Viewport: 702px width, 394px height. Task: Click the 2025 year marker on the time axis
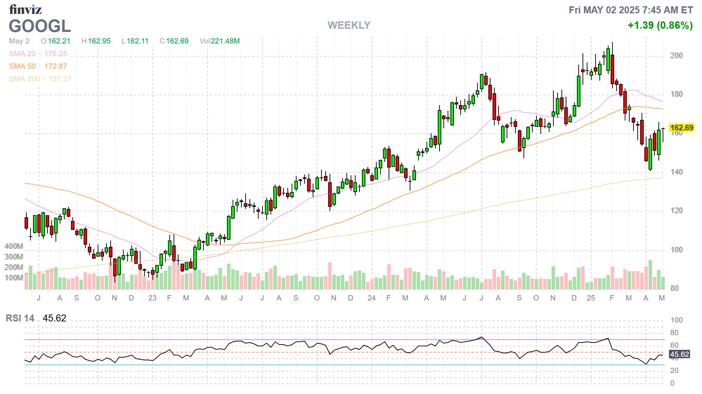pyautogui.click(x=591, y=298)
